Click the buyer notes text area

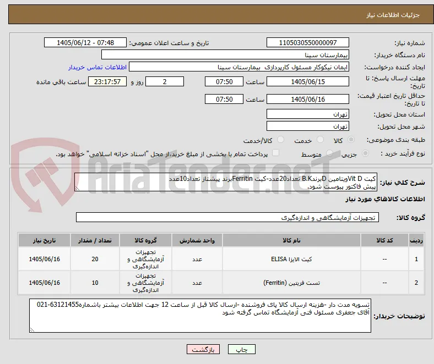pyautogui.click(x=200, y=316)
